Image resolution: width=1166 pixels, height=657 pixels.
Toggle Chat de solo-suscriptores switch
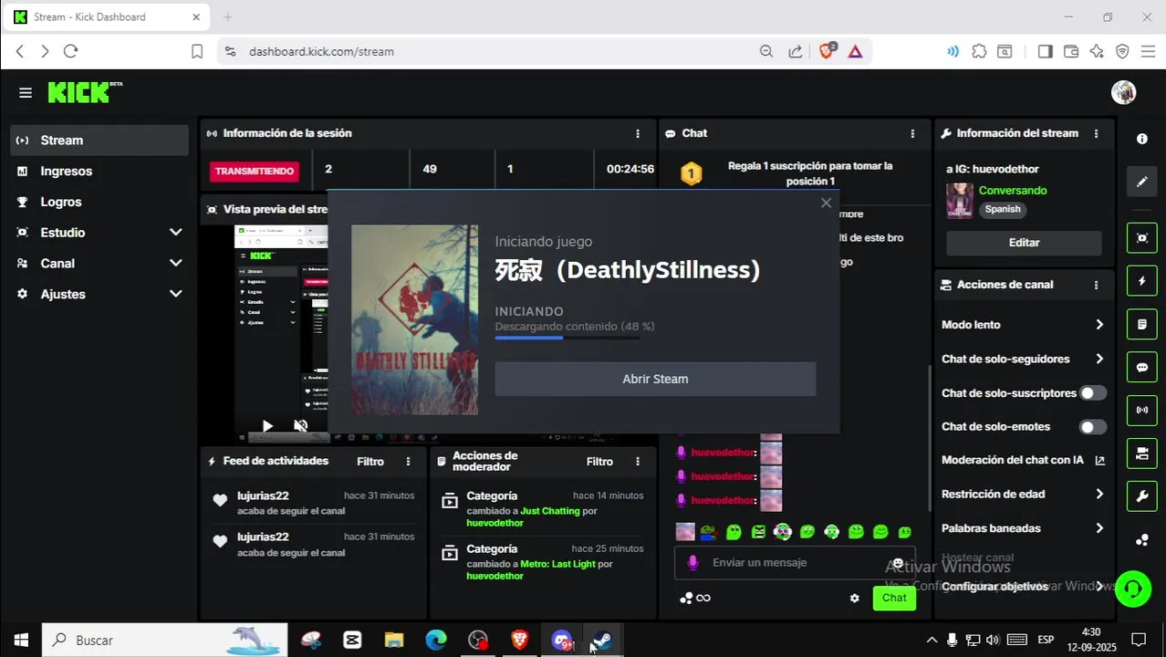pos(1093,393)
